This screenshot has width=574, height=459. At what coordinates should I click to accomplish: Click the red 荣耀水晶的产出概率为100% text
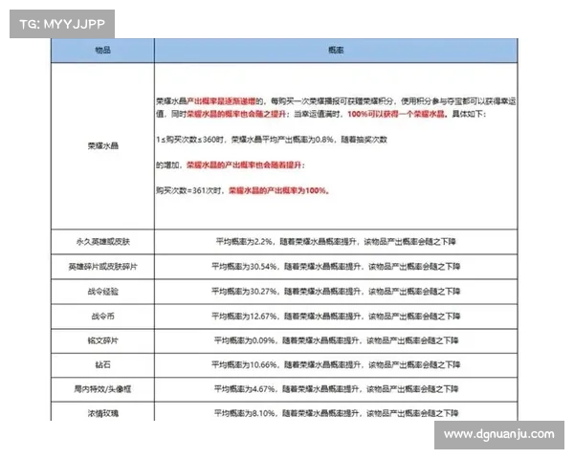(x=278, y=190)
